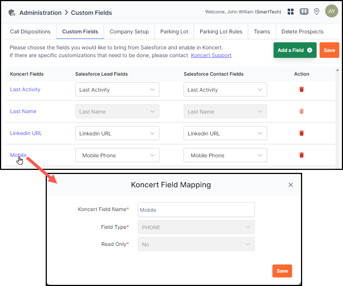The image size is (343, 286).
Task: Close the Koncert Field Mapping dialog
Action: pyautogui.click(x=291, y=185)
